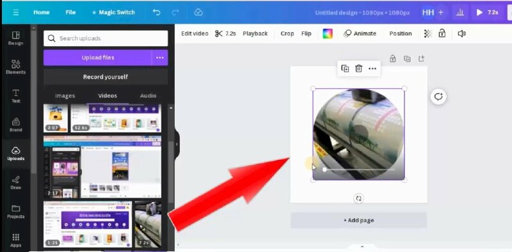Open the transparency checkerboard icon

click(x=428, y=34)
